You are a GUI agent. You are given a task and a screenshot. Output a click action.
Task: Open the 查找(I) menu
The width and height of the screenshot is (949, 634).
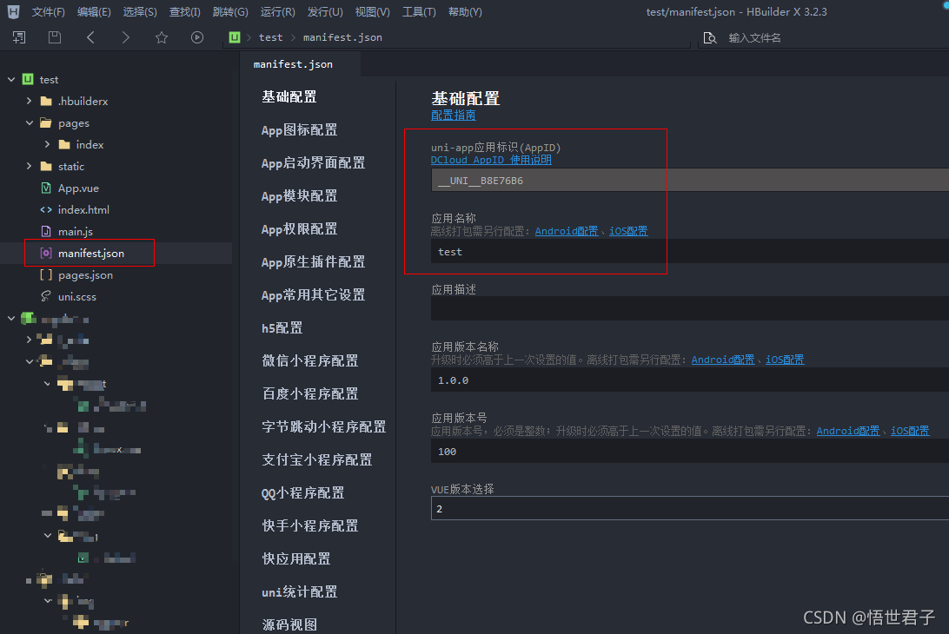184,11
